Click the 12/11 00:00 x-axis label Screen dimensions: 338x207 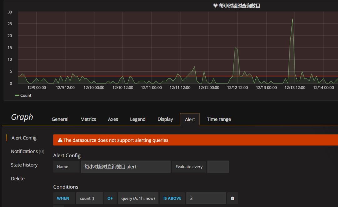click(x=151, y=88)
